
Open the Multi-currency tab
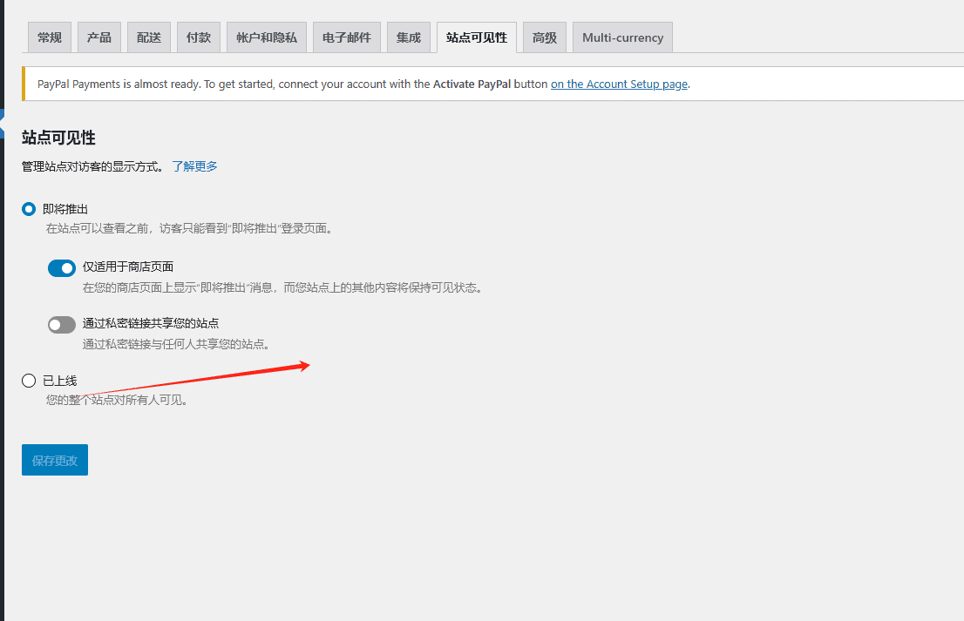coord(622,37)
